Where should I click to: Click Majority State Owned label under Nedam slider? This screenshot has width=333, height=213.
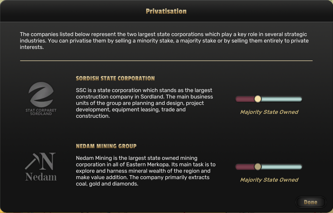tap(269, 180)
